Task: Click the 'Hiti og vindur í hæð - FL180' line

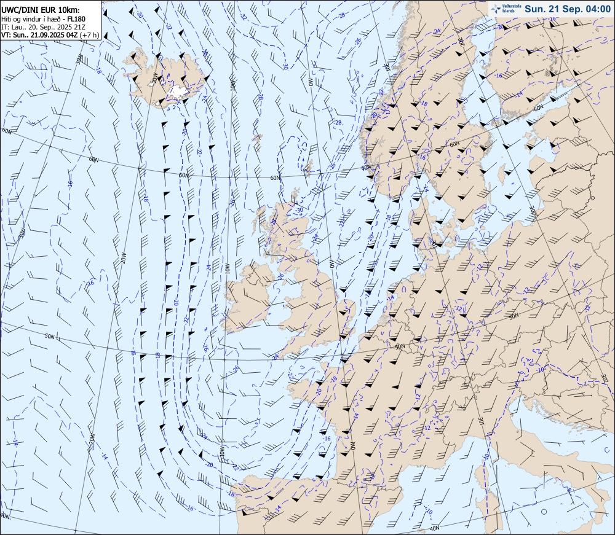Action: click(43, 19)
